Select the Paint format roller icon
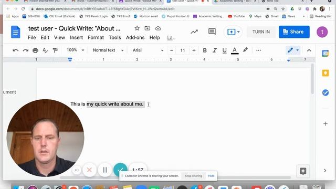This screenshot has height=189, width=336. pos(55,50)
